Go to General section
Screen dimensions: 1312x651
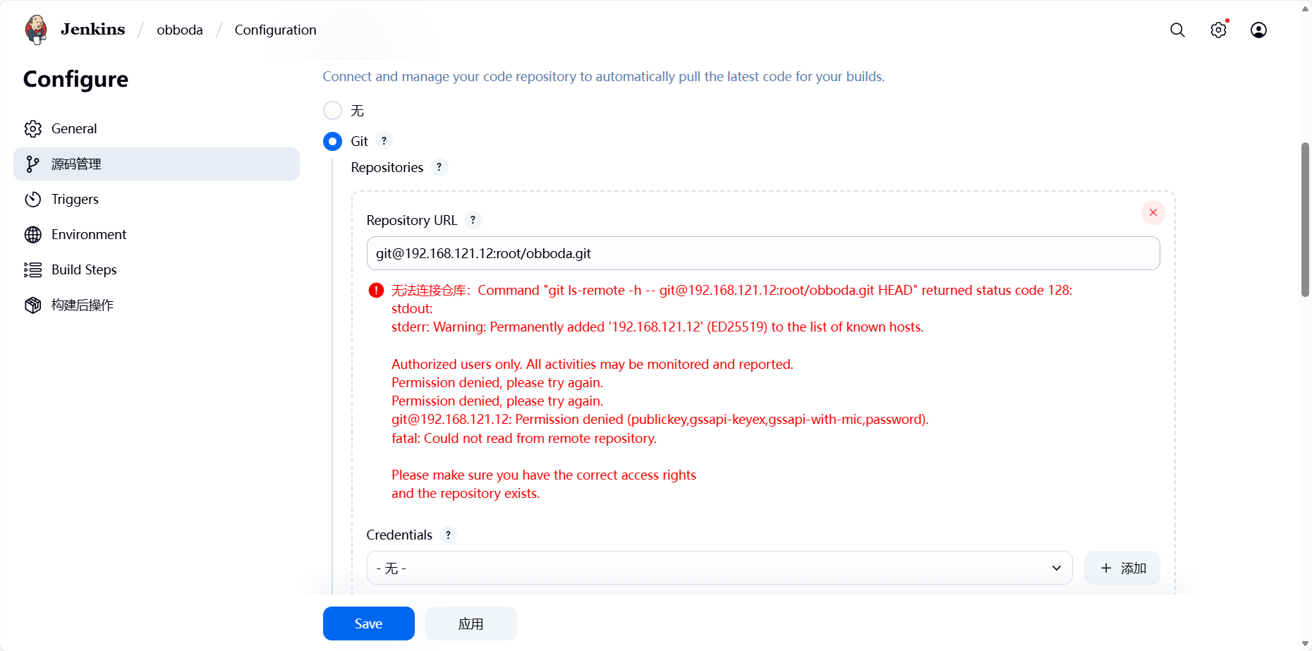(157, 128)
